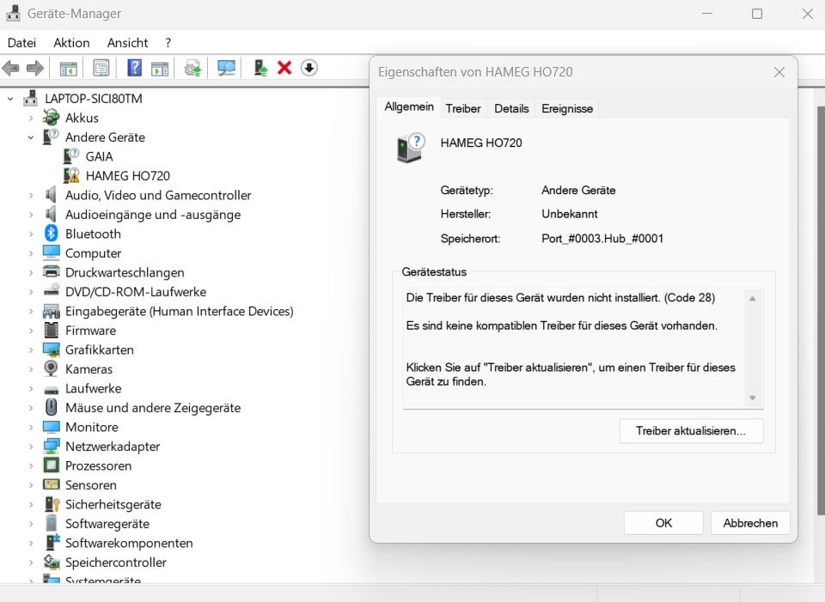Expand the Grafikkarten category
Image resolution: width=825 pixels, height=602 pixels.
click(x=31, y=350)
